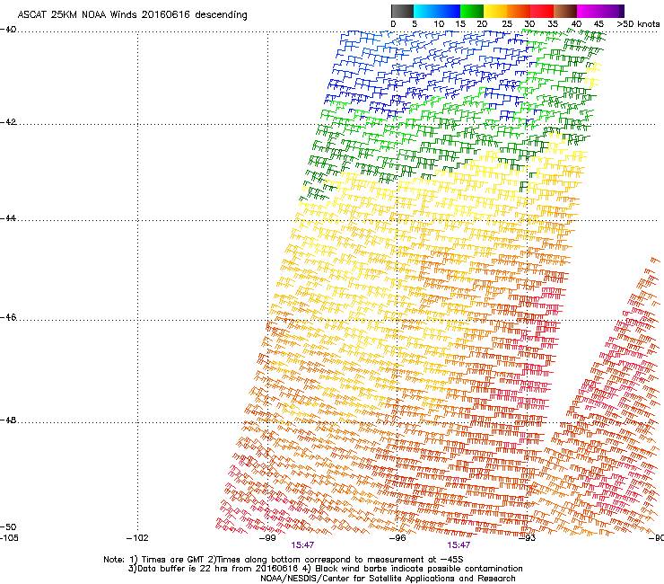The width and height of the screenshot is (664, 584).
Task: Click the yellow 20-25 knots legend swatch
Action: click(495, 11)
